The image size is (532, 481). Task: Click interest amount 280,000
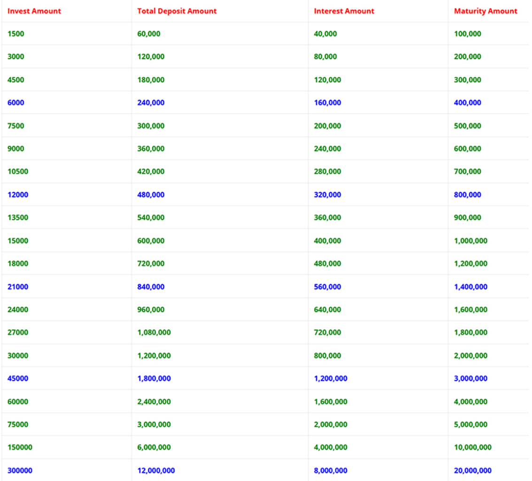click(327, 171)
